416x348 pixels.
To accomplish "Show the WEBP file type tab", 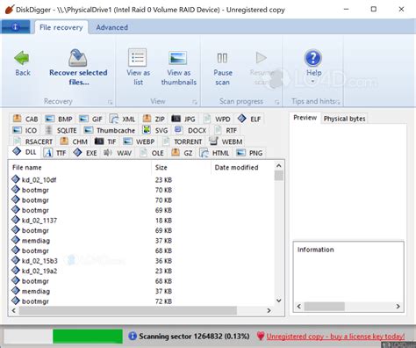I will pyautogui.click(x=139, y=141).
